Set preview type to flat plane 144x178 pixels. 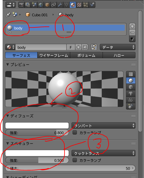[131, 74]
